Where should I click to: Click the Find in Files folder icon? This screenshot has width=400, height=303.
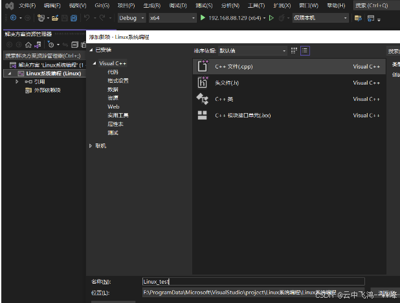pyautogui.click(x=358, y=18)
